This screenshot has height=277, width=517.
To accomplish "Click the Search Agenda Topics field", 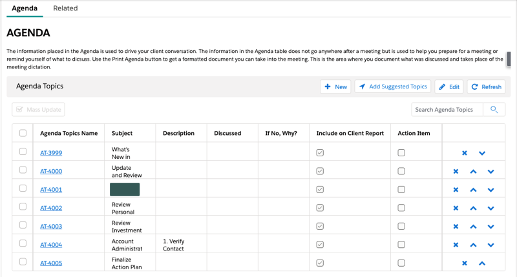I will [x=447, y=110].
